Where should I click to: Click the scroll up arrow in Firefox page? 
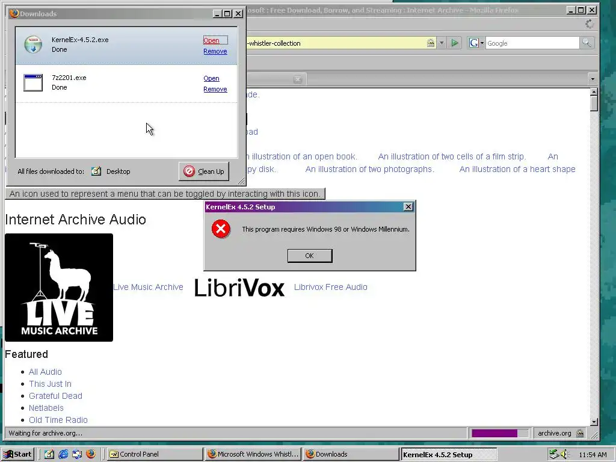tap(594, 92)
